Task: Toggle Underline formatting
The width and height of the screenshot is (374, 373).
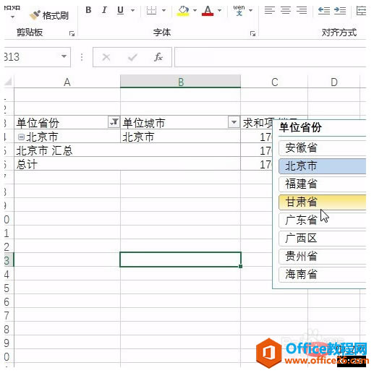Action: [120, 10]
